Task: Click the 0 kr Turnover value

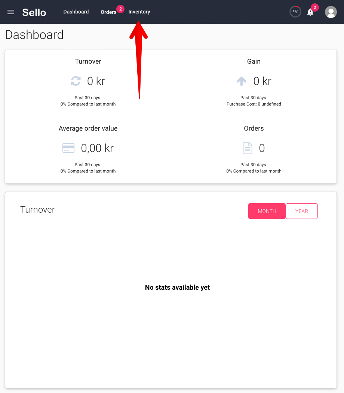Action: 96,81
